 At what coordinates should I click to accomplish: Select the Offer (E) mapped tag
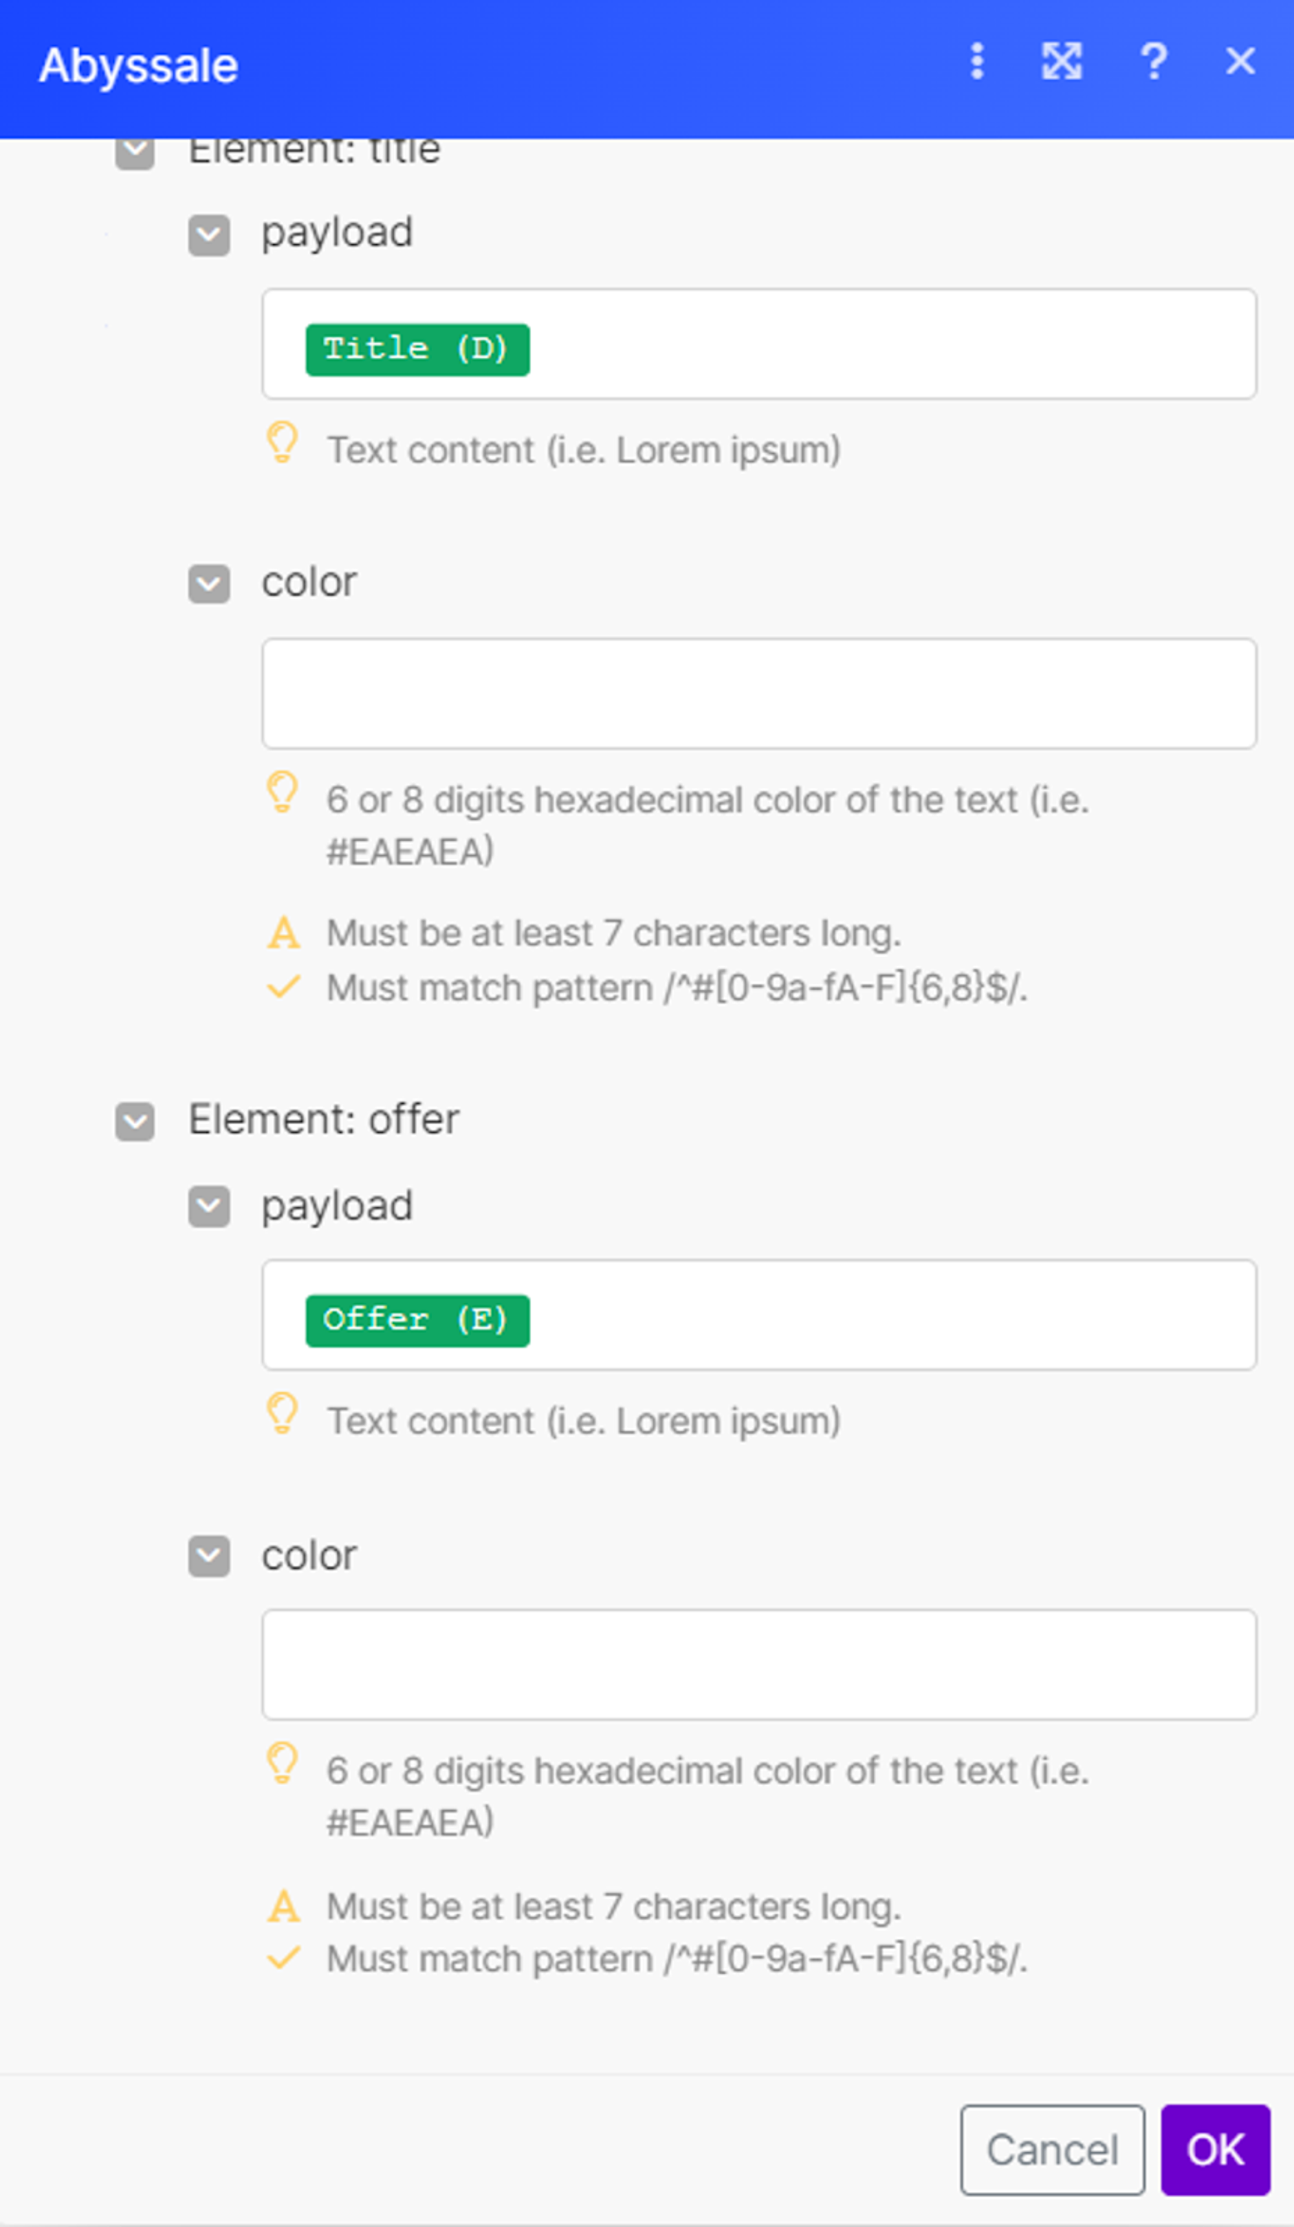pos(418,1321)
